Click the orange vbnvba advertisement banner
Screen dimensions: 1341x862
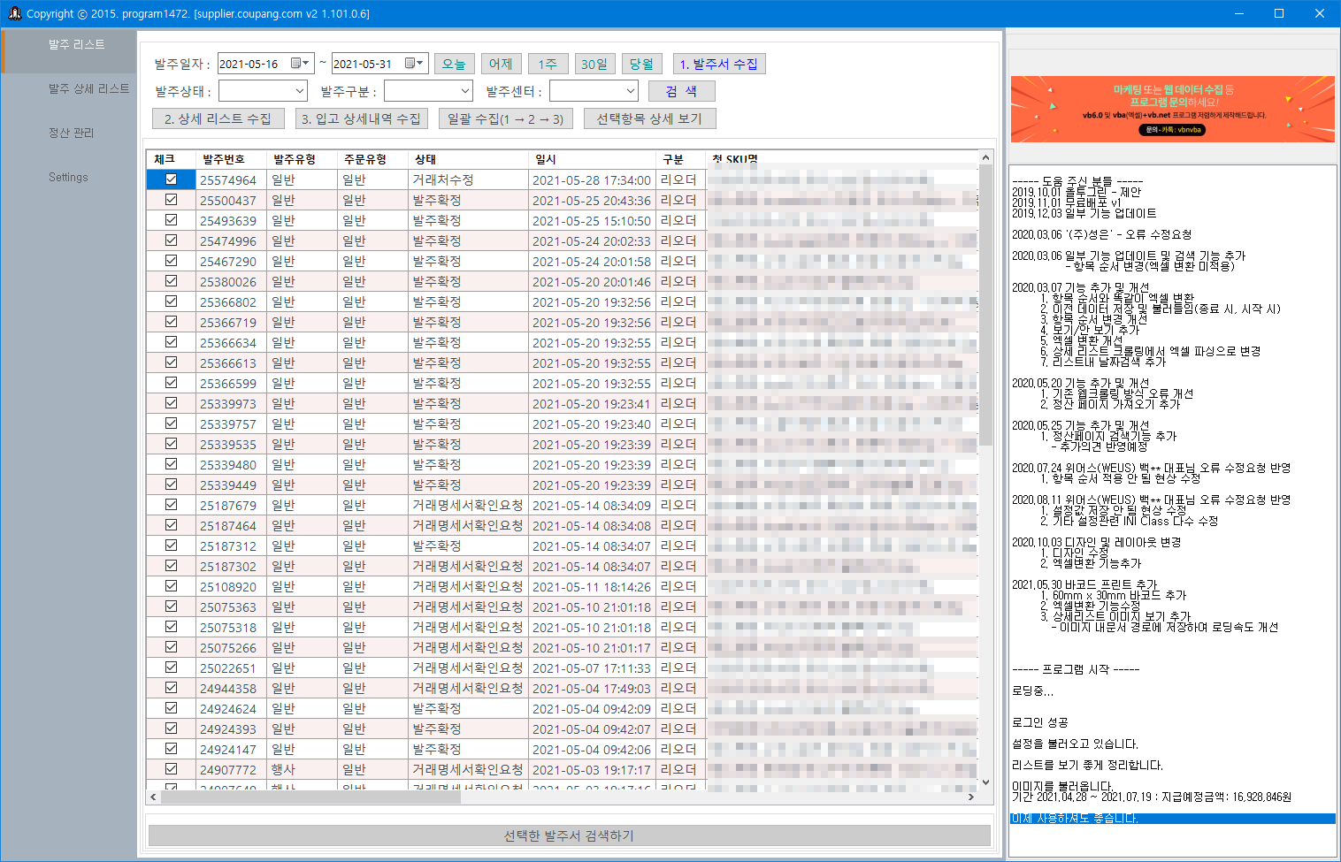[1172, 109]
